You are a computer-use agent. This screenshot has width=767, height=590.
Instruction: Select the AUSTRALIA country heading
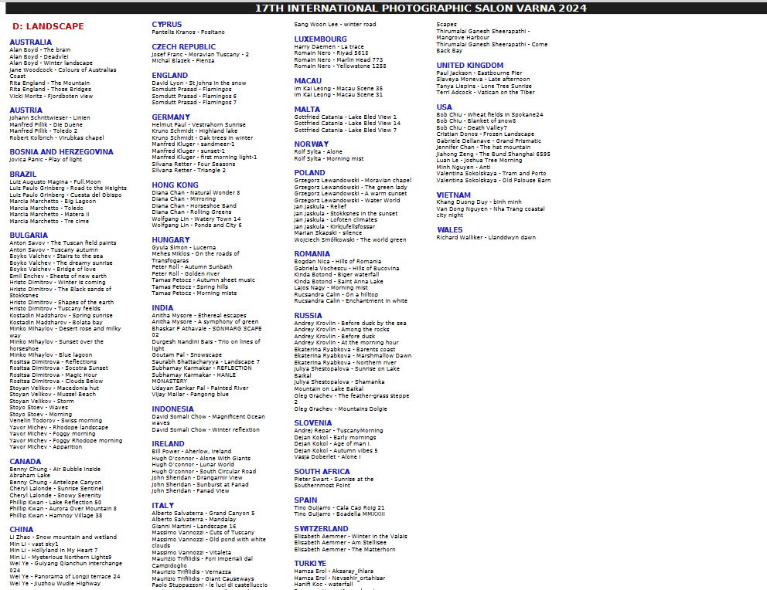[30, 42]
